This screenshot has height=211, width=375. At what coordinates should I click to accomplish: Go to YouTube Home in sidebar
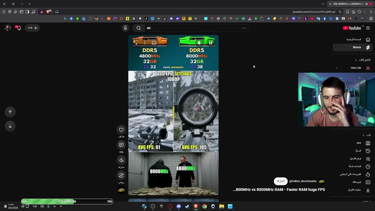pyautogui.click(x=353, y=39)
